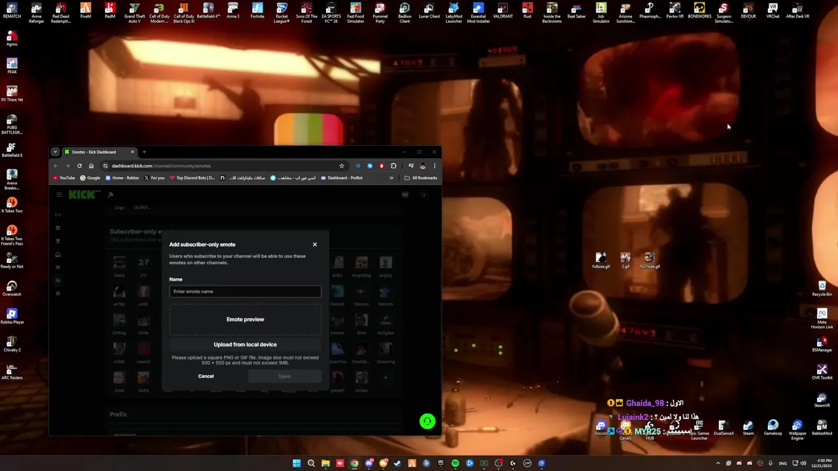The width and height of the screenshot is (838, 471).
Task: Close the Add subscriber-only emote dialog
Action: (315, 245)
